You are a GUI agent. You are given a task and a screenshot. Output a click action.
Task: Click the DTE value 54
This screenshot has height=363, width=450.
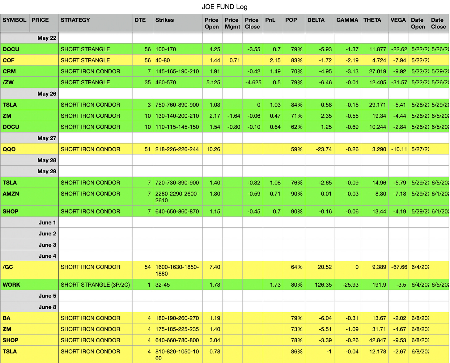pos(147,267)
